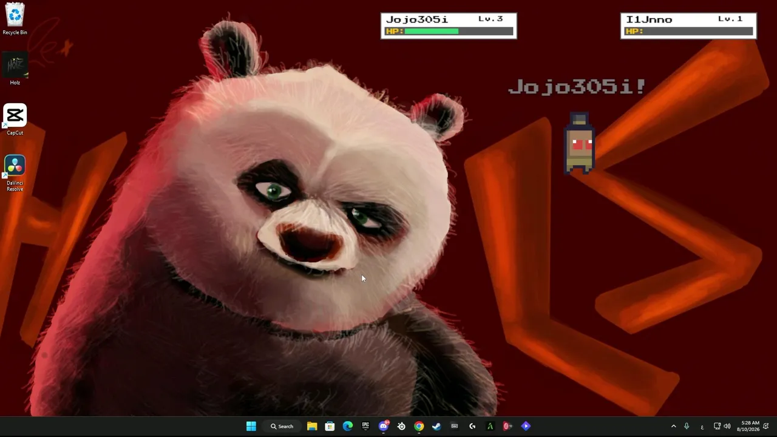The image size is (777, 437).
Task: Open the keyboard-style app icon in taskbar
Action: (x=454, y=426)
